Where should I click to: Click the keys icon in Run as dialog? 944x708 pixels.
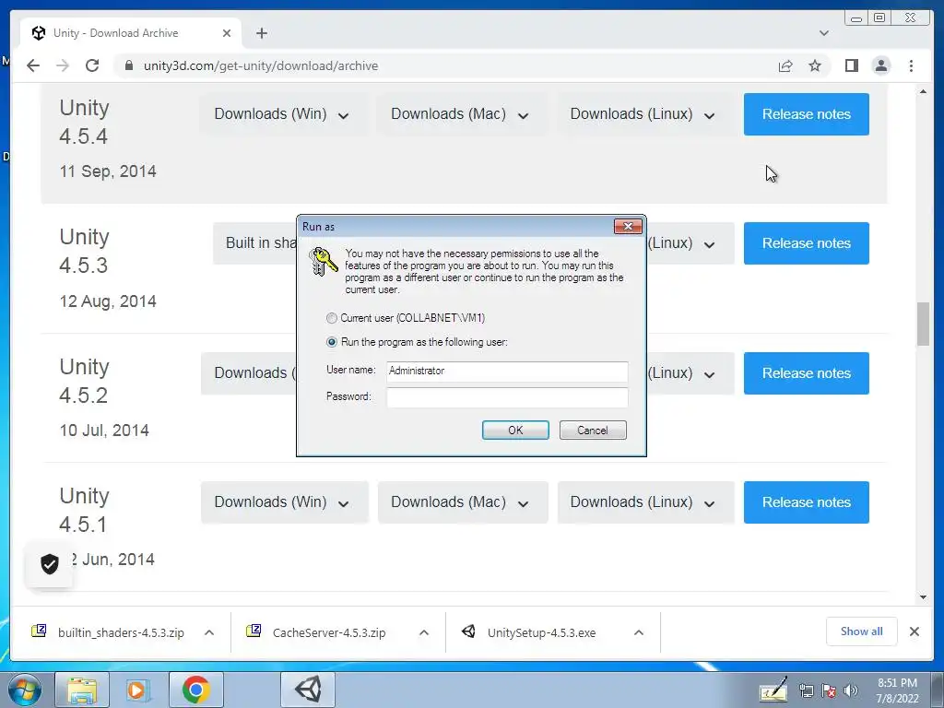[x=323, y=262]
